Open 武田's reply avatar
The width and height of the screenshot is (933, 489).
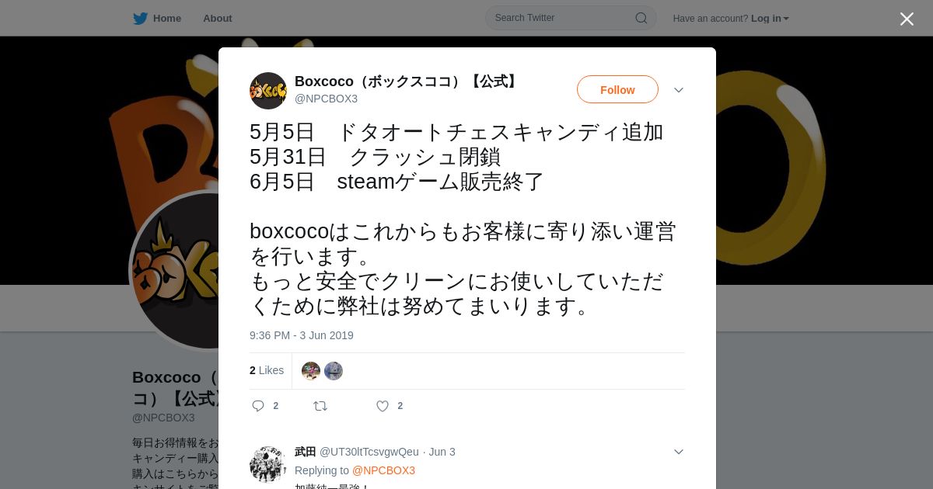268,464
